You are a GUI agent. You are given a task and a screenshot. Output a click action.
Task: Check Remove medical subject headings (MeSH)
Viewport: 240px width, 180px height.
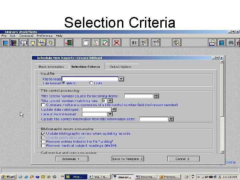(x=43, y=146)
